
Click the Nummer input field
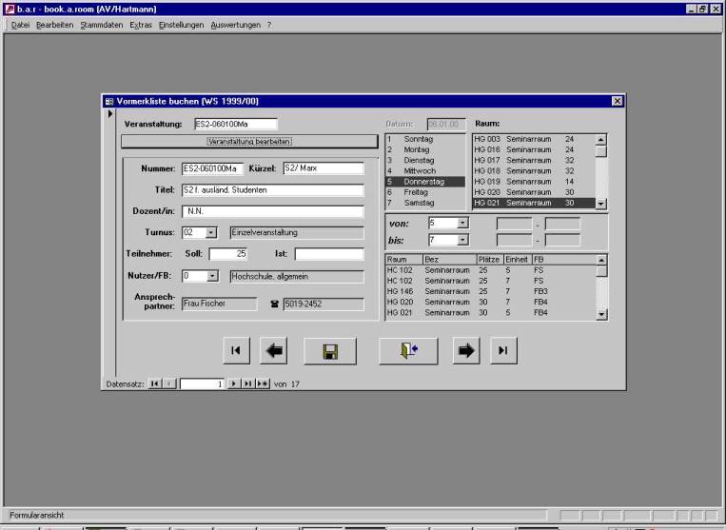click(212, 168)
